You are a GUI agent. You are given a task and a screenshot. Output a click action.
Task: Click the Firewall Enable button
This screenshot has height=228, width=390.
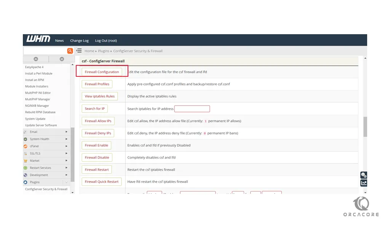96,146
